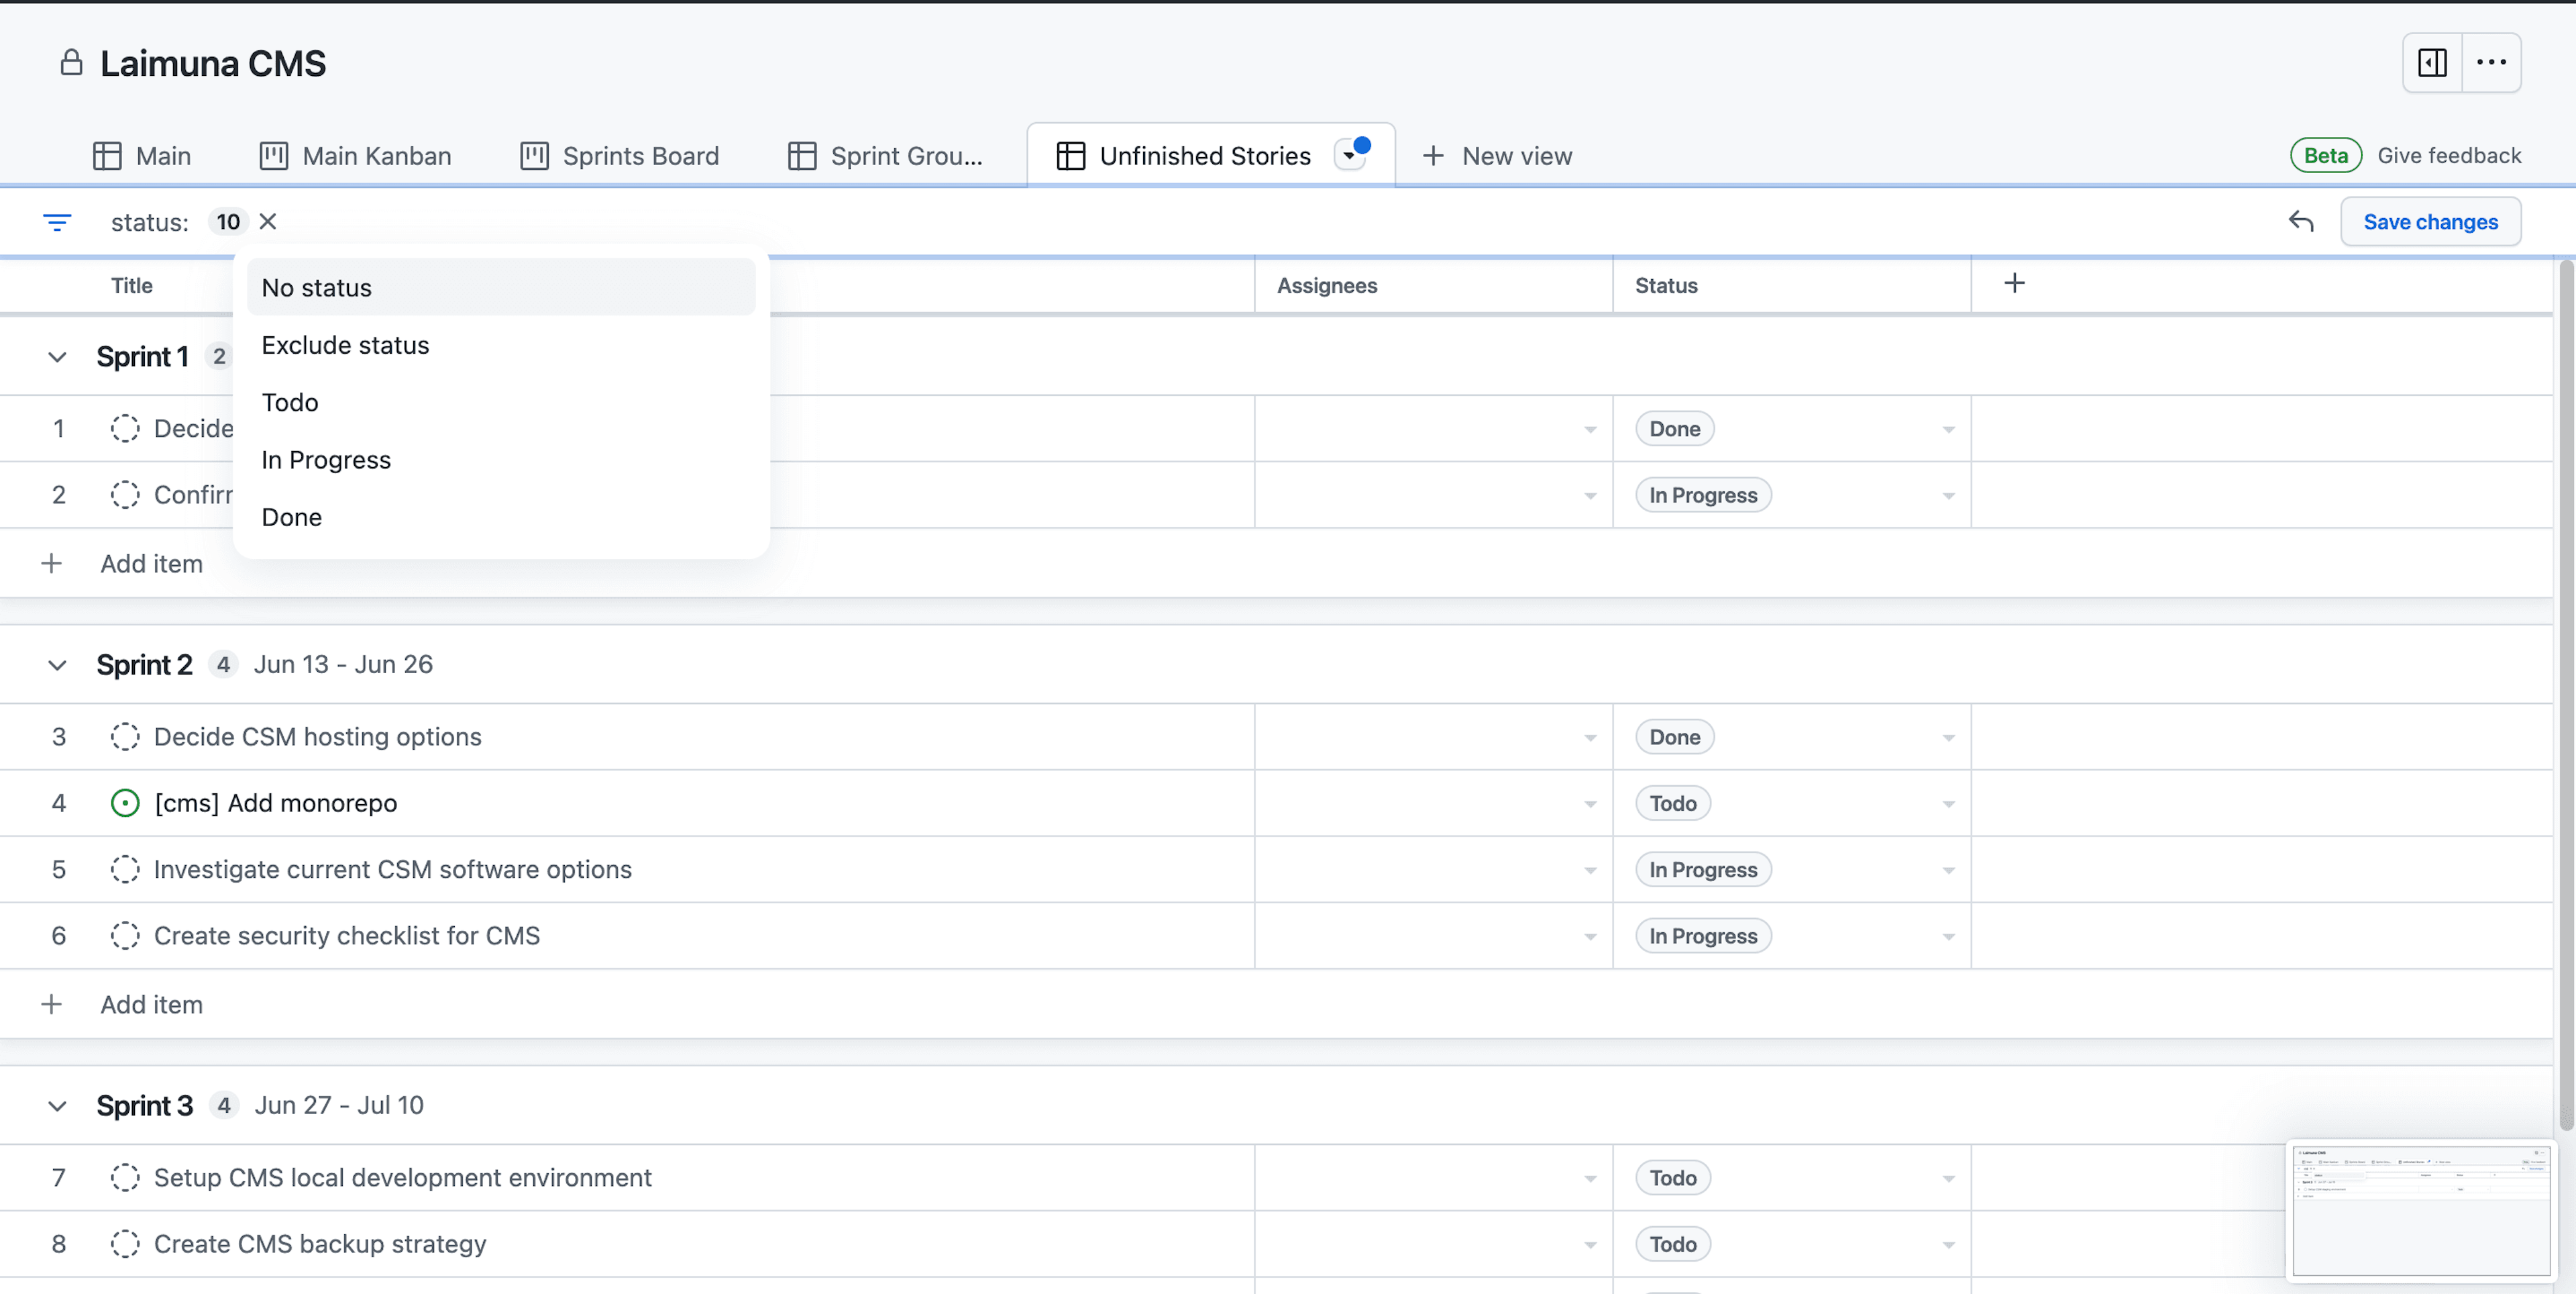
Task: Click the status filter count badge 10
Action: tap(228, 222)
